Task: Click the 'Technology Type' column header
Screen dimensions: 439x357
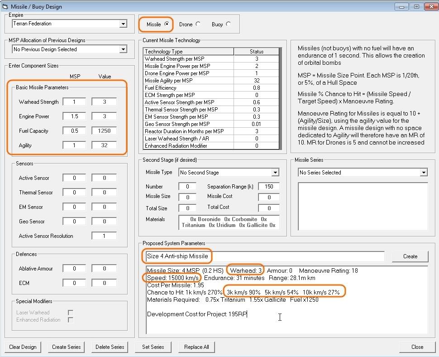Action: (189, 52)
